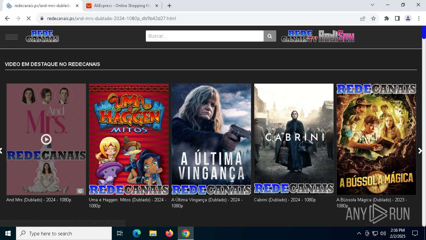426x240 pixels.
Task: Share this page icon
Action: tap(363, 18)
